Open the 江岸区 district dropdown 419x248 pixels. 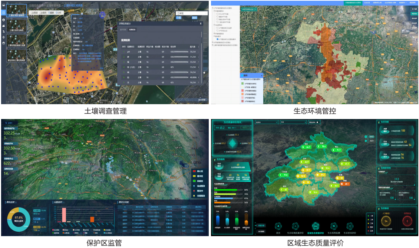click(x=191, y=13)
